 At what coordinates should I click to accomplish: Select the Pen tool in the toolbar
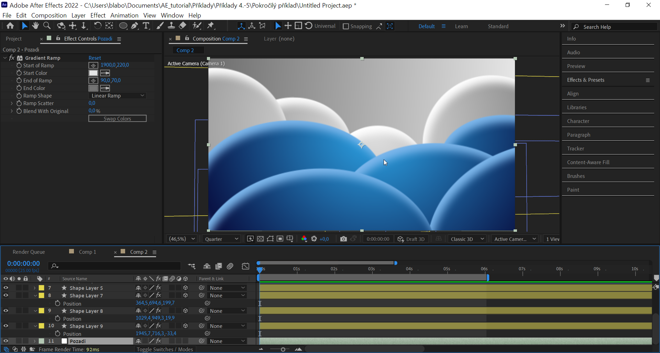pyautogui.click(x=135, y=25)
